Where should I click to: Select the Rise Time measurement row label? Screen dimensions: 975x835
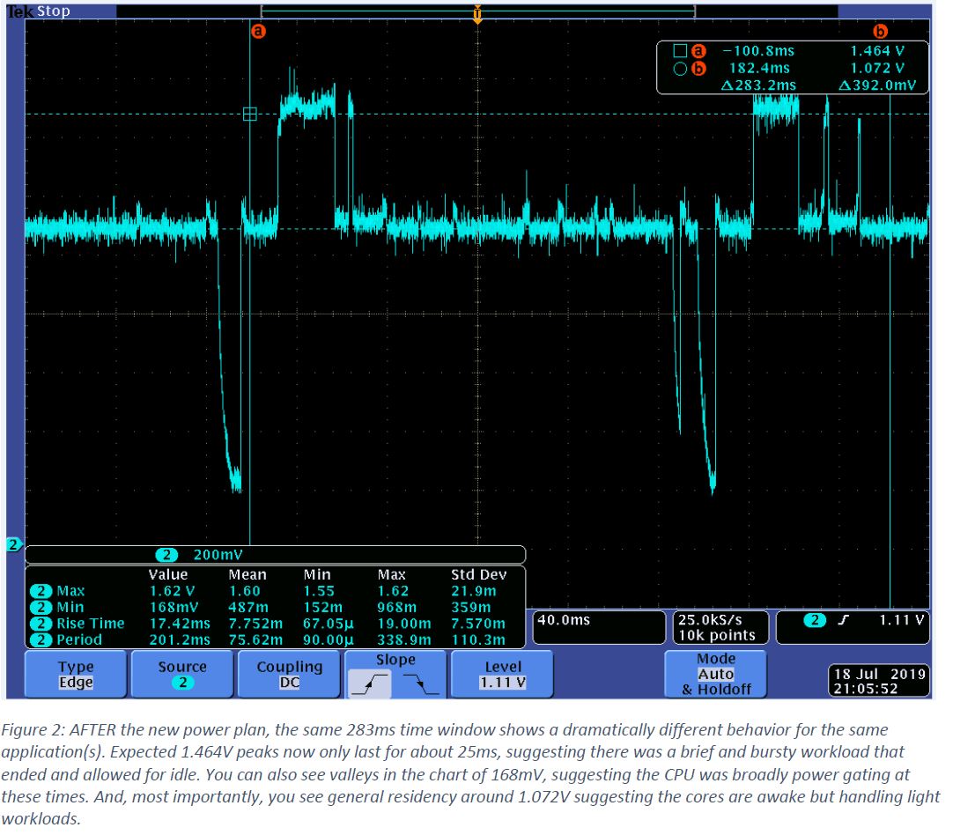point(90,623)
